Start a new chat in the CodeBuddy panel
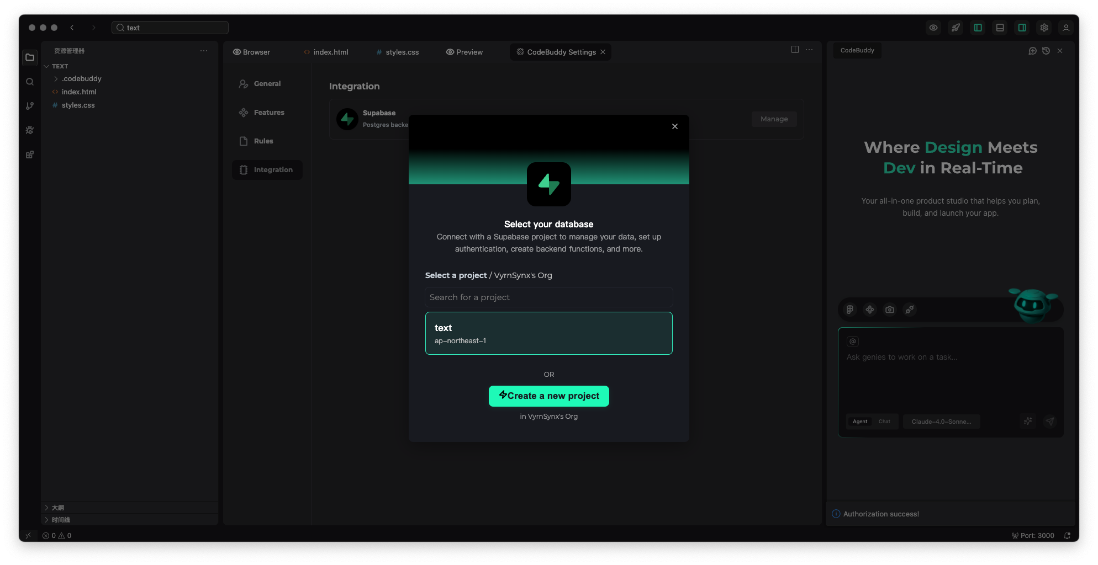 point(1032,51)
